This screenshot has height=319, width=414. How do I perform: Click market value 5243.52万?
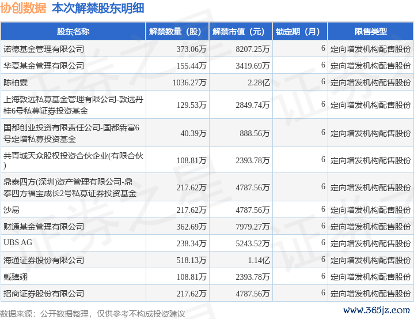(253, 243)
